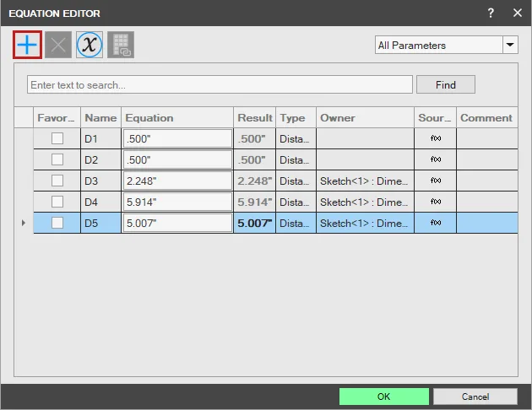Tick the Favorite checkbox for D4
This screenshot has width=532, height=410.
pos(57,202)
